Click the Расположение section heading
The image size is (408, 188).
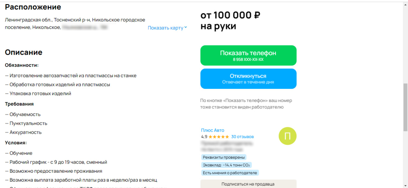tap(33, 7)
